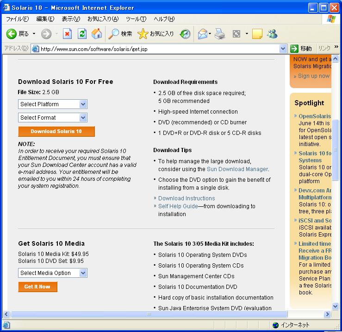Open the Messenger people icon
342x332 pixels.
tap(272, 34)
